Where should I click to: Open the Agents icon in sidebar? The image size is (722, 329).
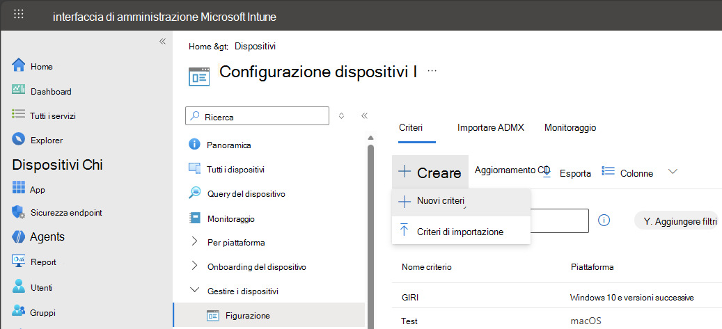click(19, 236)
